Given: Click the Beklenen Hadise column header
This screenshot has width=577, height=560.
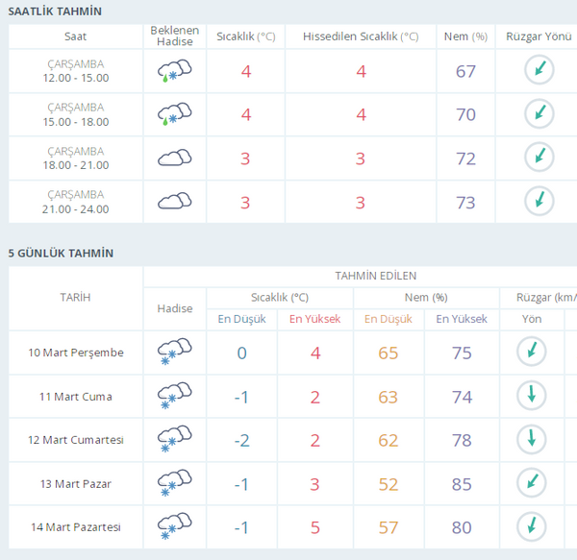Looking at the screenshot, I should click(174, 37).
